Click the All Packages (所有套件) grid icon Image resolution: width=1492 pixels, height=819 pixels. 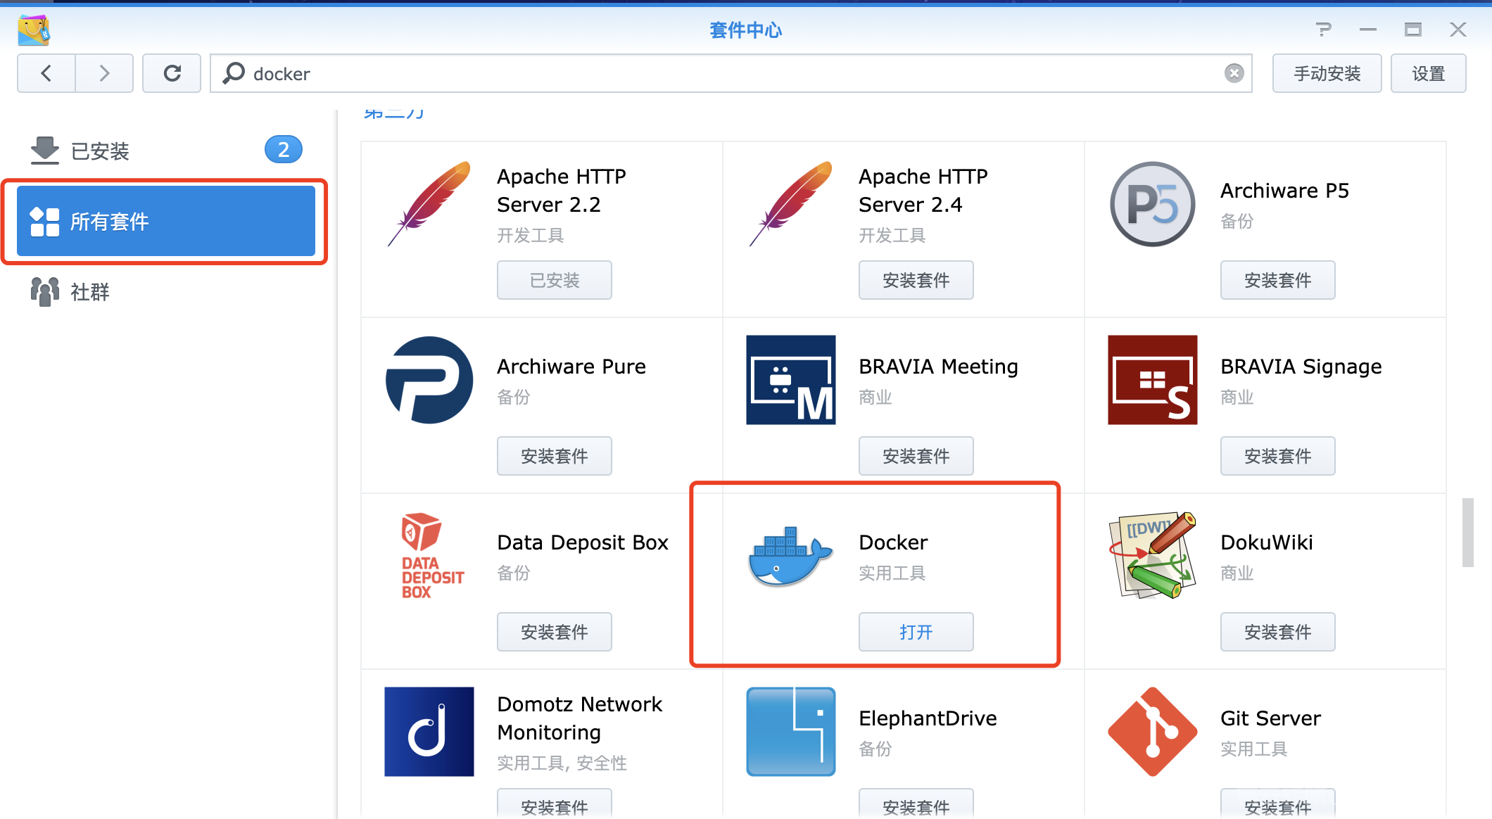click(x=45, y=221)
